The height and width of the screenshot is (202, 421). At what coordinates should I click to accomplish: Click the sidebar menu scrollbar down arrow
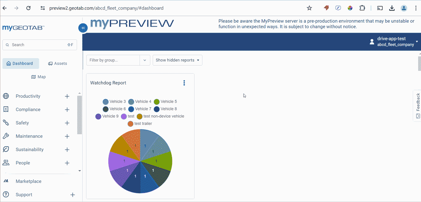click(79, 171)
